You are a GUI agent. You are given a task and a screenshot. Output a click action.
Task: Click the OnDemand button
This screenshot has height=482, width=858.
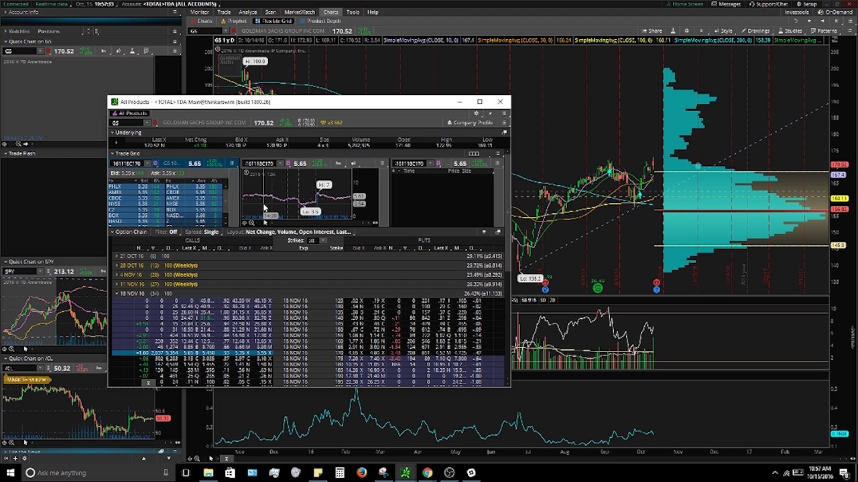tap(835, 12)
